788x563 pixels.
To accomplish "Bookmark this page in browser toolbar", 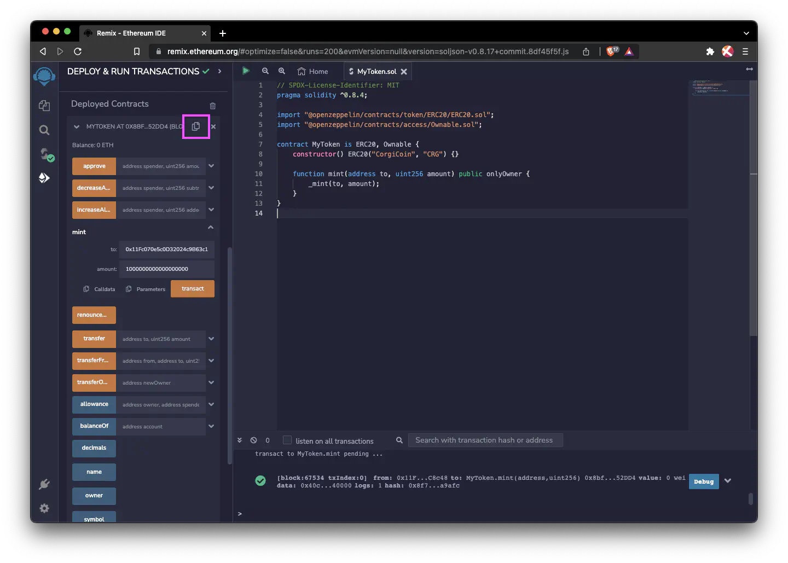I will [x=137, y=51].
